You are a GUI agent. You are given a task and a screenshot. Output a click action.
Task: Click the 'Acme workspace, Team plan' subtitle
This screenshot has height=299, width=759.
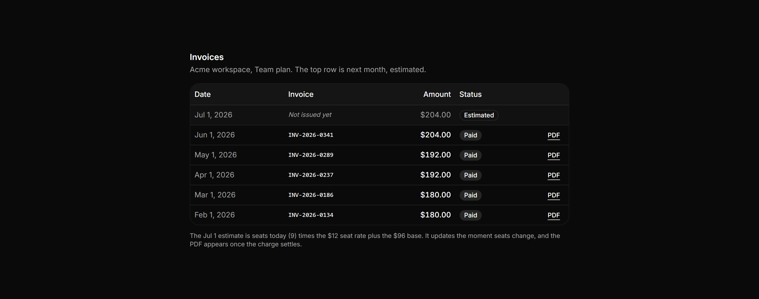coord(308,70)
